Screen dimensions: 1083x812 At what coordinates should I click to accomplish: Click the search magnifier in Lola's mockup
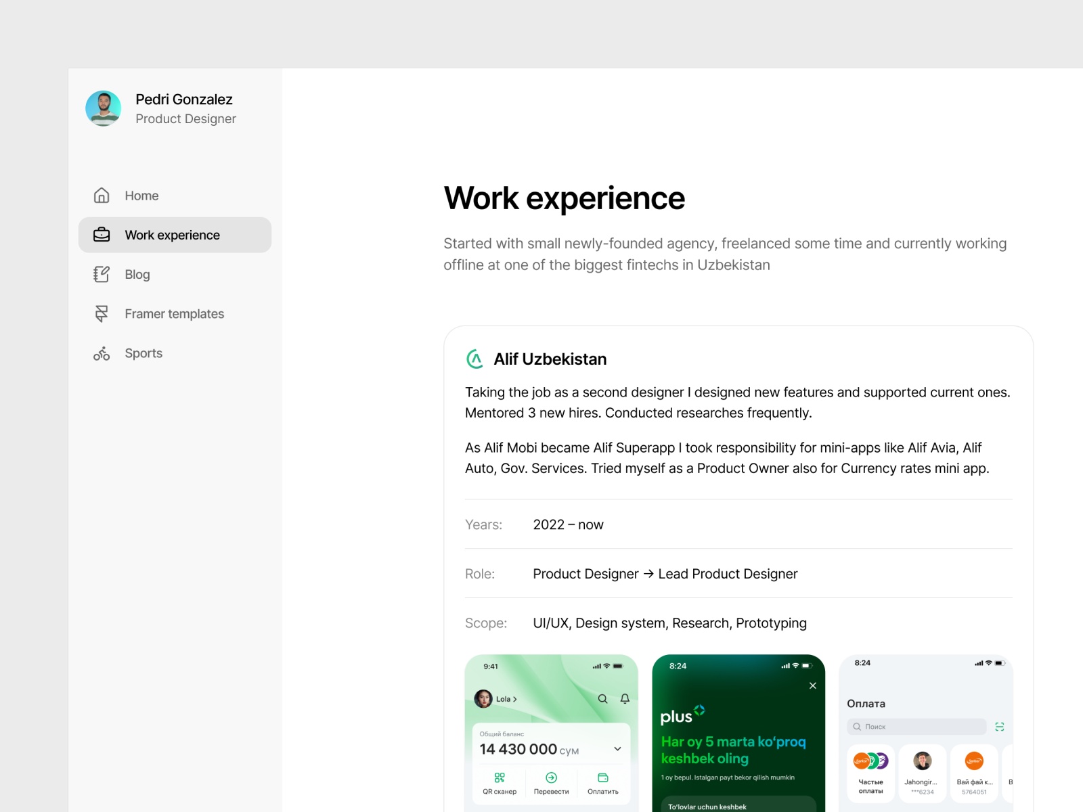pyautogui.click(x=602, y=698)
